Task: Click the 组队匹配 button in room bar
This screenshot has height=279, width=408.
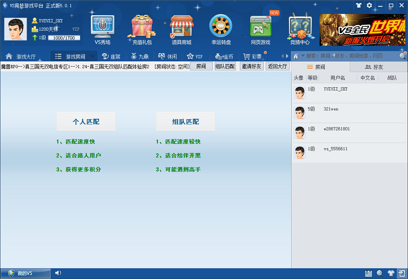Action: (225, 67)
